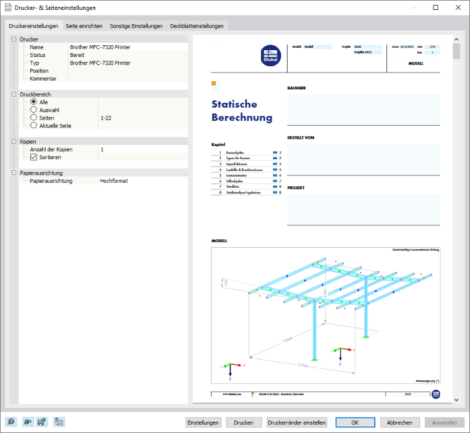Viewport: 470px width, 433px height.
Task: Confirm with the OK button
Action: [355, 422]
